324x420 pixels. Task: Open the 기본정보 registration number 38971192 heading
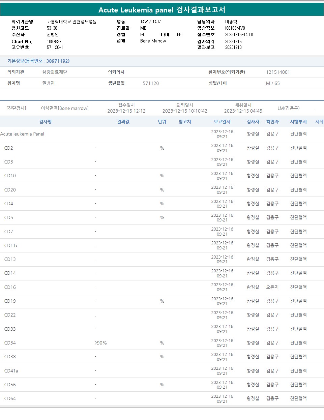coord(38,61)
